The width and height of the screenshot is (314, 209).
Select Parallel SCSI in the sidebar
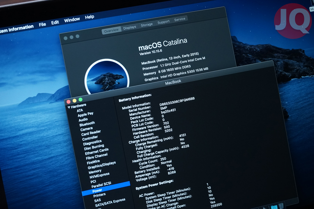pos(101,185)
